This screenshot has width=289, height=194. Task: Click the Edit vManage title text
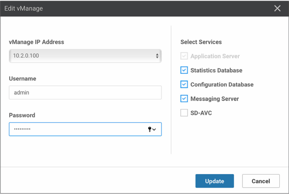[24, 8]
